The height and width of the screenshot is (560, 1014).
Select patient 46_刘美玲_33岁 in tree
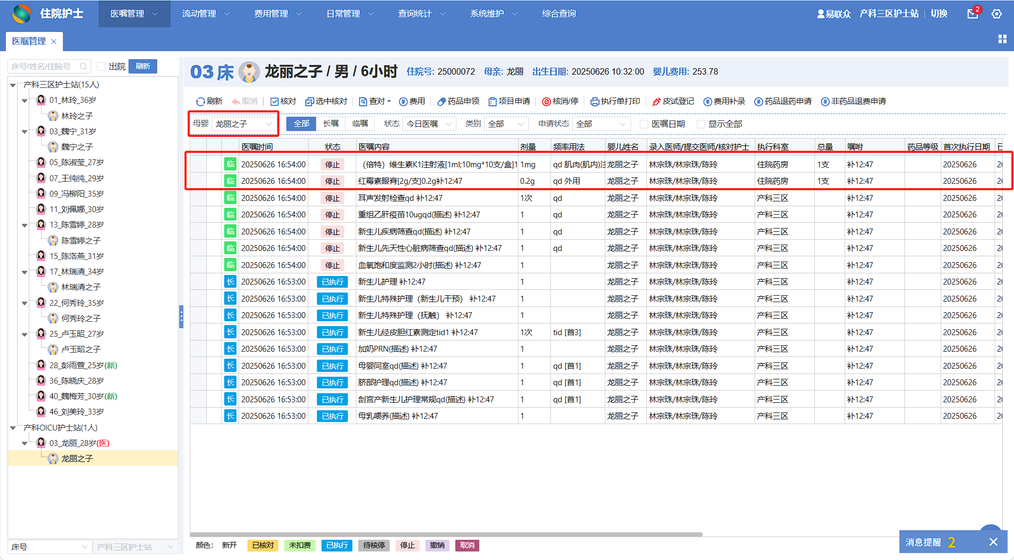77,411
